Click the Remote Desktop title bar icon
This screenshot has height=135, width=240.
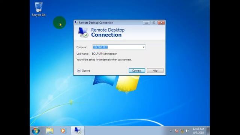(76, 22)
